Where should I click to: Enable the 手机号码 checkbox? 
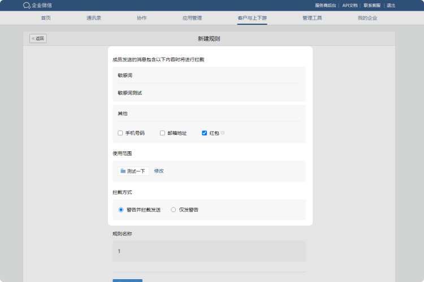120,133
